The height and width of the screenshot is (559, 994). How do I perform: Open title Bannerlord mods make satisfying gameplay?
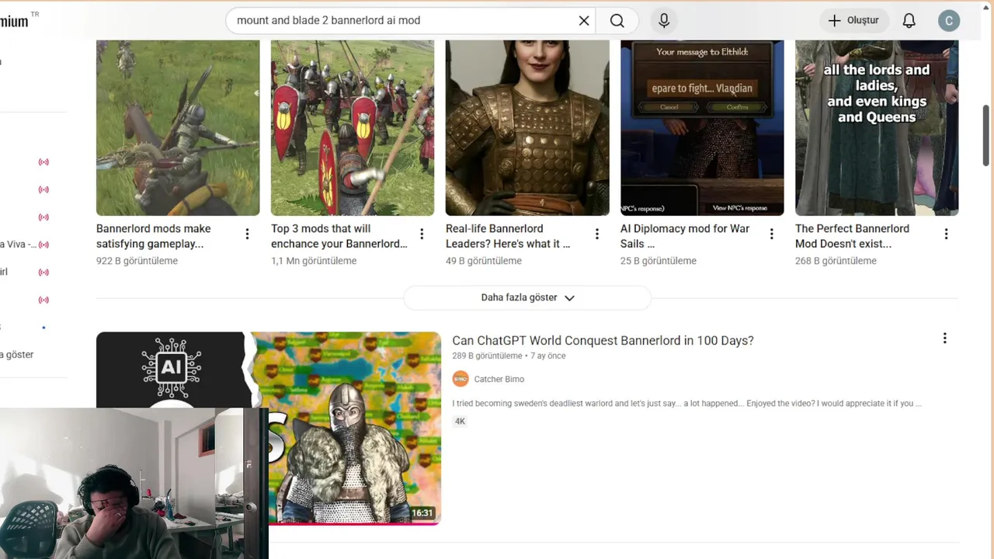(154, 236)
